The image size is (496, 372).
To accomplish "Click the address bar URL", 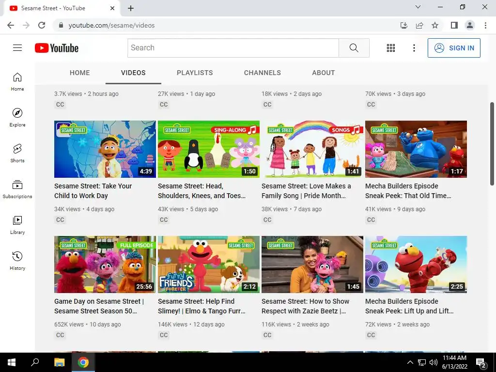I will tap(112, 25).
